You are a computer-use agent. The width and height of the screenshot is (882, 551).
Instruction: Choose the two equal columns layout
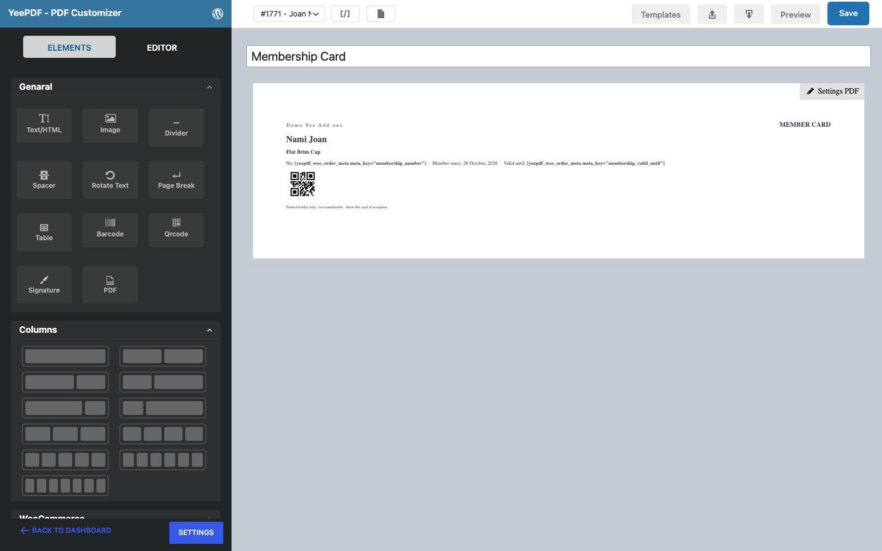coord(163,356)
